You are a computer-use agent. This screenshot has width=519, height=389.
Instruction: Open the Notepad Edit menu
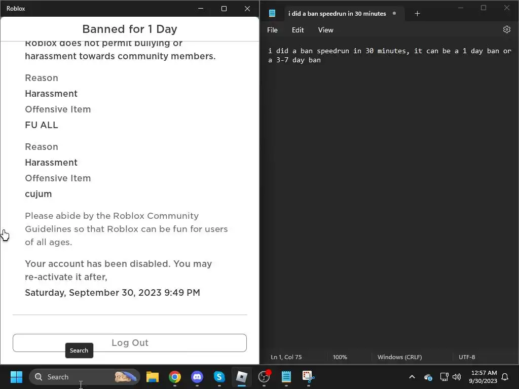[298, 30]
